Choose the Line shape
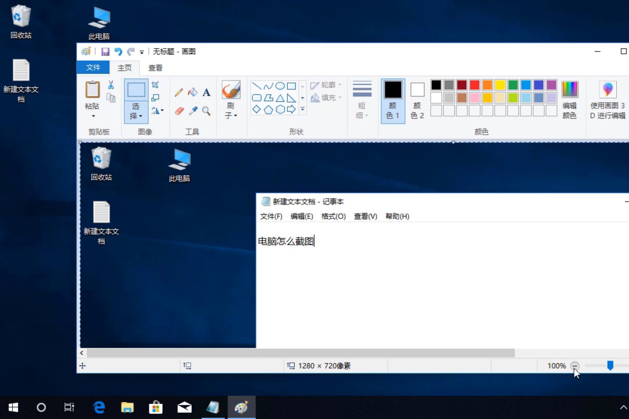 coord(257,86)
